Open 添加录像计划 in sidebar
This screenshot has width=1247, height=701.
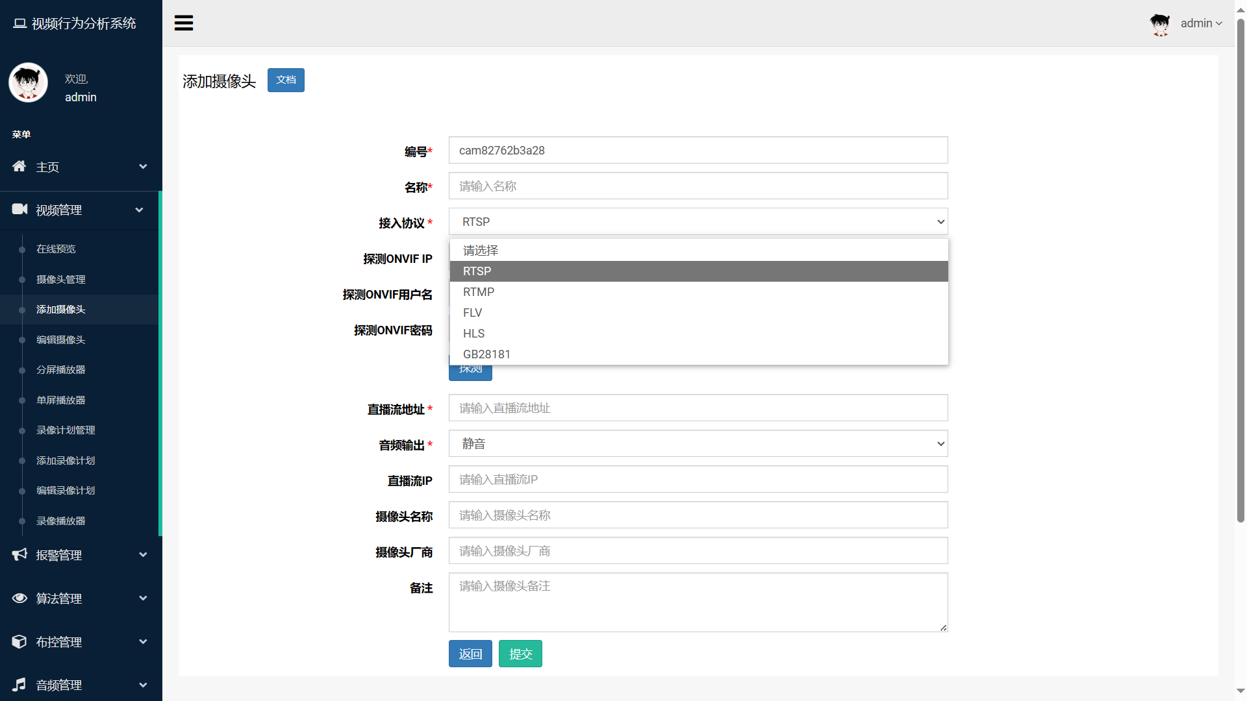[x=66, y=460]
